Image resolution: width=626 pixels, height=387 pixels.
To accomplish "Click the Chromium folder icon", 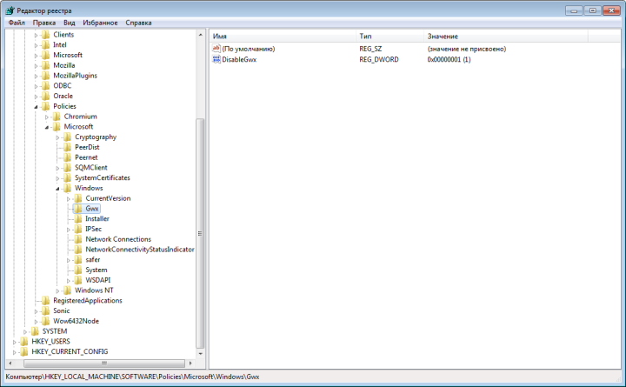I will [x=57, y=117].
